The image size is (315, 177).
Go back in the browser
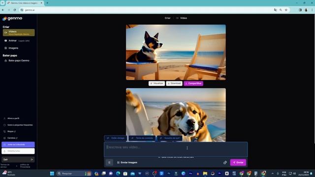(3, 10)
